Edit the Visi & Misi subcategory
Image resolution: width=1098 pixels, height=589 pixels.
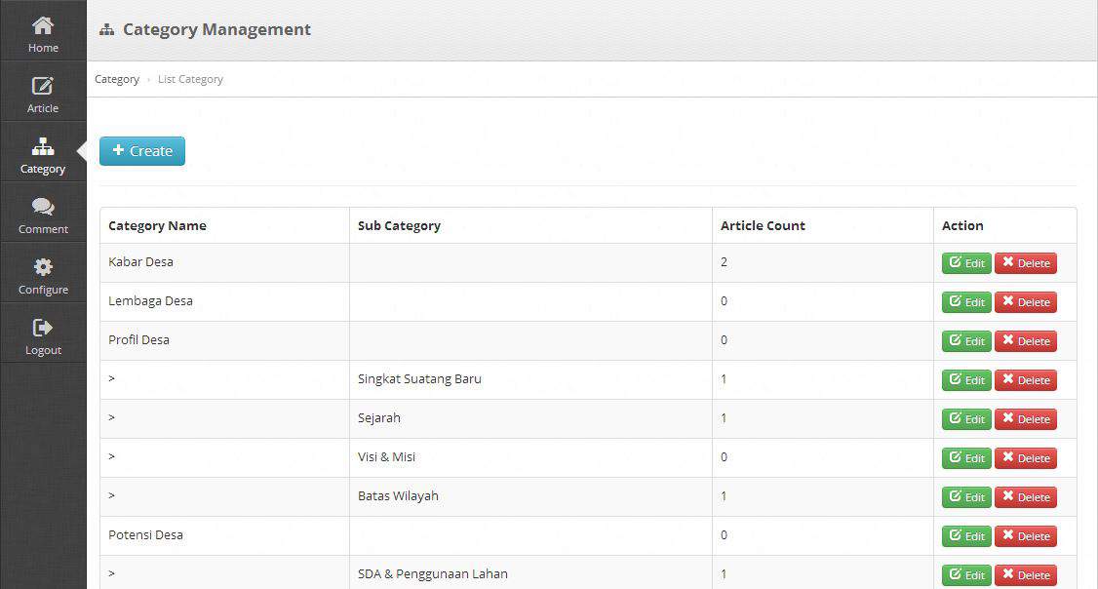coord(966,458)
